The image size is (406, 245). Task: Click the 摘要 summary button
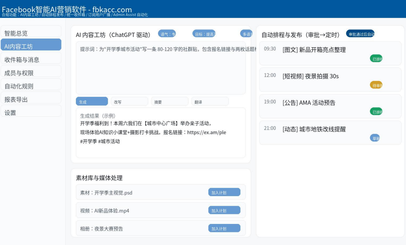[170, 102]
